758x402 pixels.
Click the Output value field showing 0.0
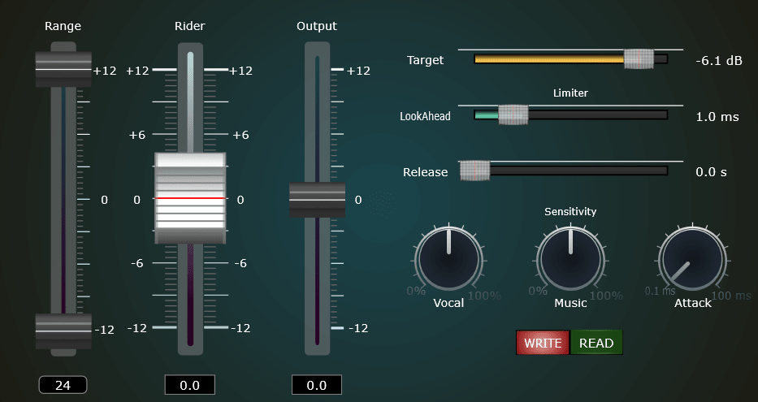[317, 385]
